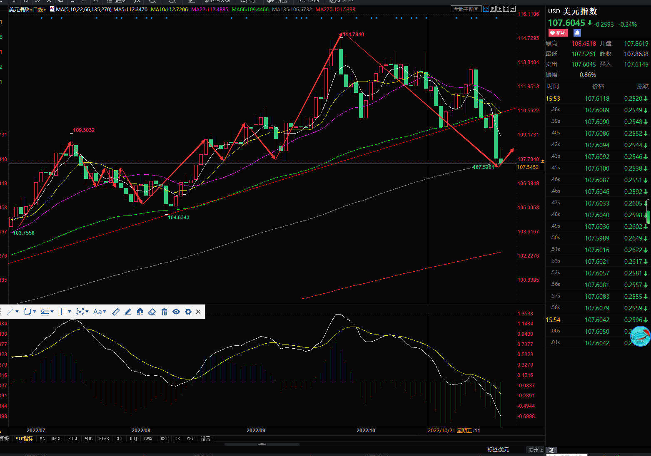Click the MA66:109.4466 legend label

coord(250,9)
